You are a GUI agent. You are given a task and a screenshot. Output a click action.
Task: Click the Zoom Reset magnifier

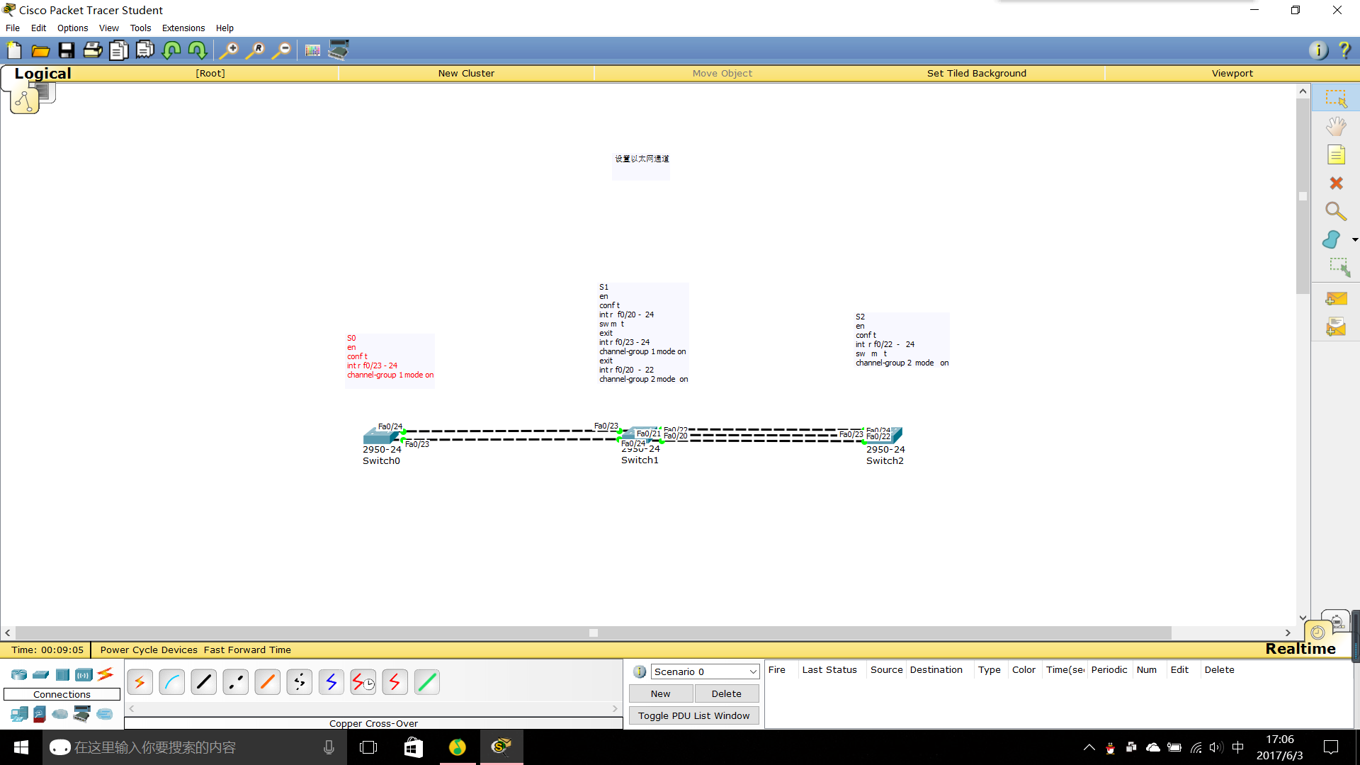(x=255, y=50)
